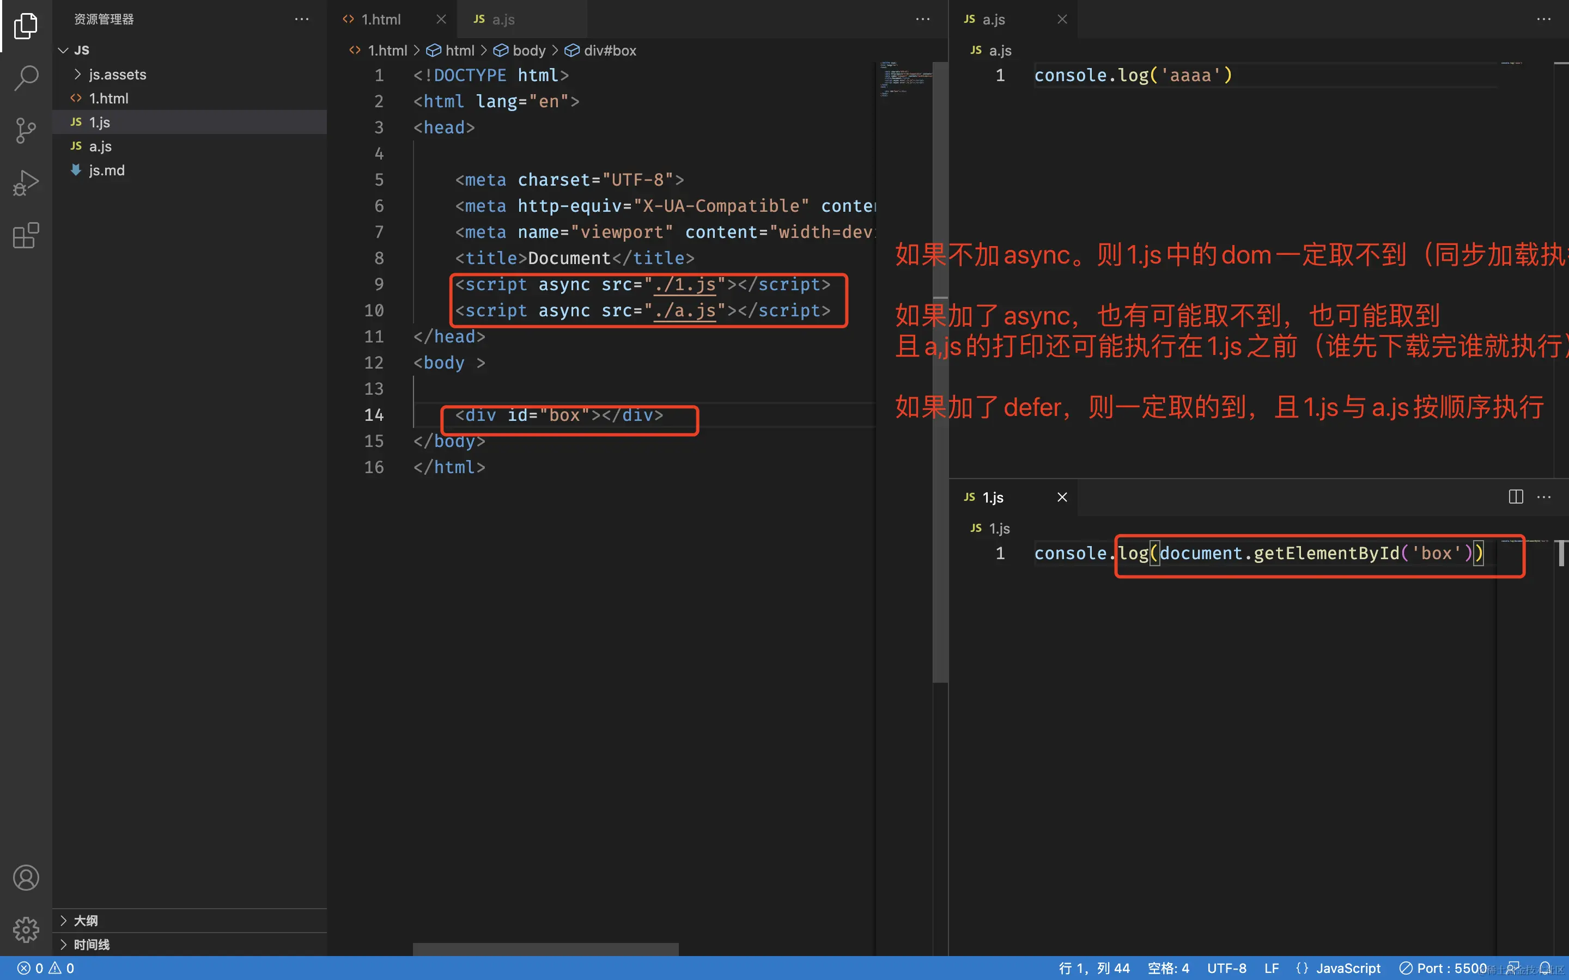Open the Extensions view
The height and width of the screenshot is (980, 1569).
coord(26,235)
